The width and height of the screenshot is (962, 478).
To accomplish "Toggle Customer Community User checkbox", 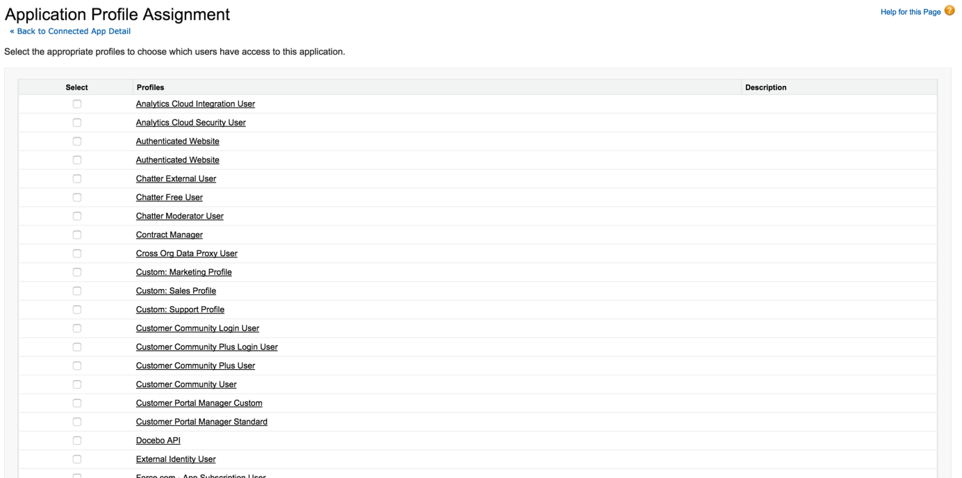I will (x=77, y=384).
